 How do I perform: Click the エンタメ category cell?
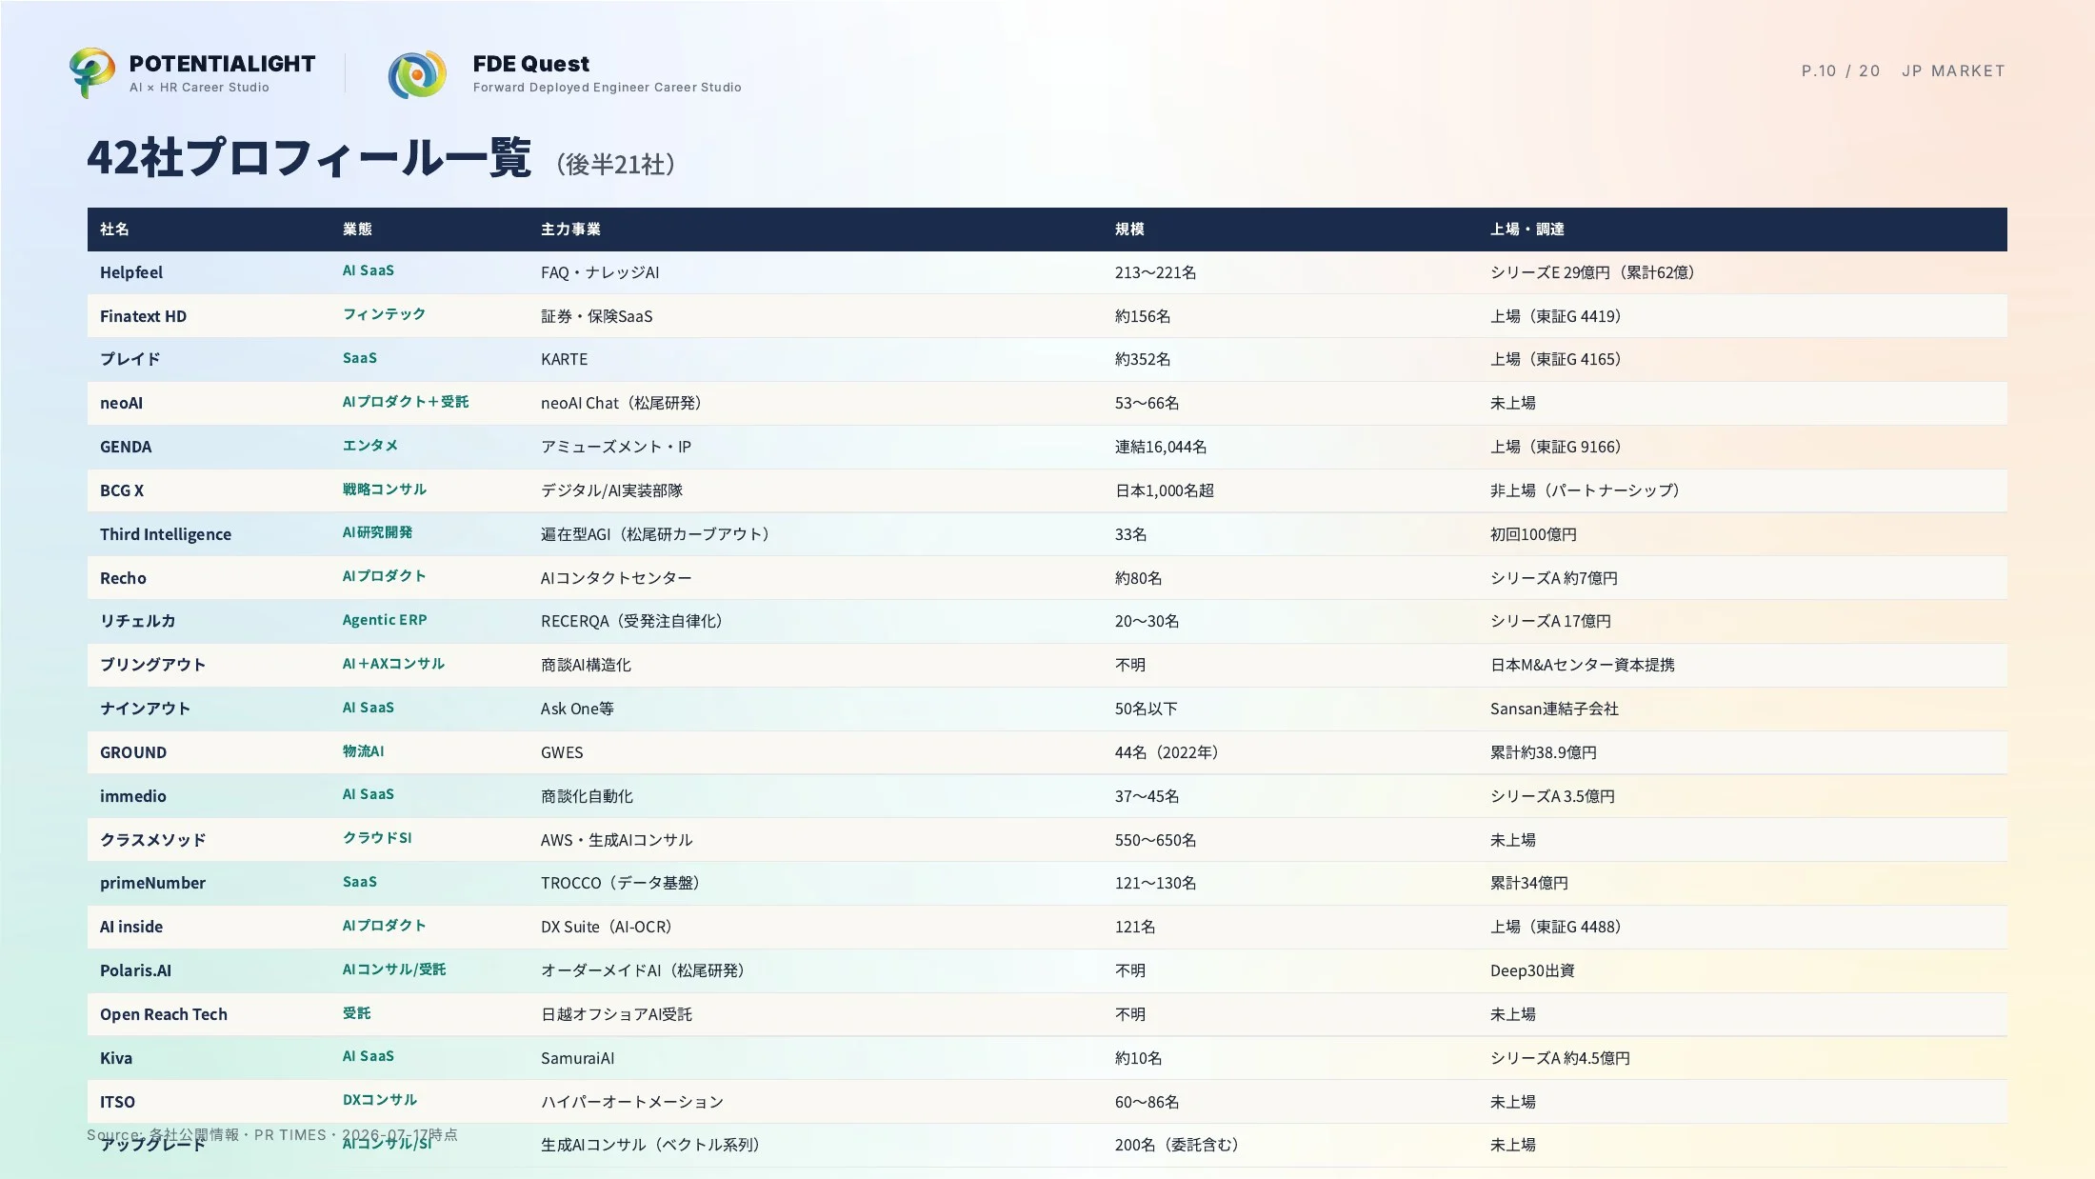pos(370,446)
